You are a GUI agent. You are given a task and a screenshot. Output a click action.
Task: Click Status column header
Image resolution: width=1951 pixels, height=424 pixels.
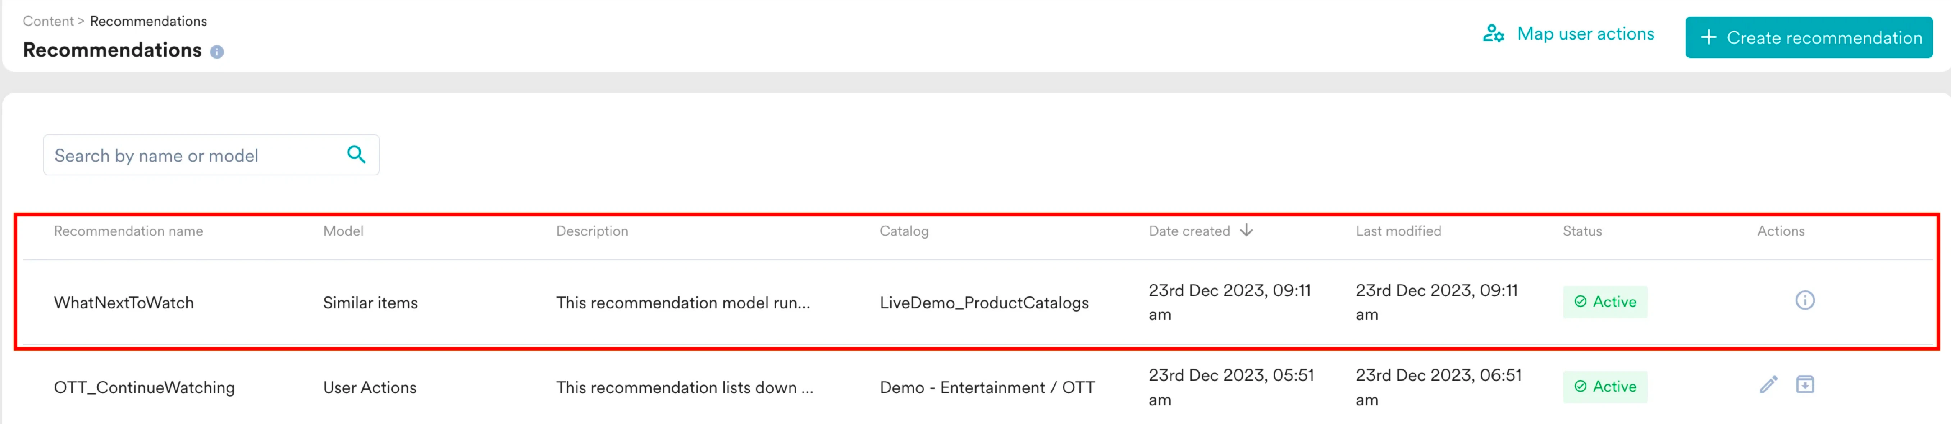pos(1582,231)
